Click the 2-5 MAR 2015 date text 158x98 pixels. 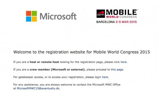pyautogui.click(x=126, y=22)
